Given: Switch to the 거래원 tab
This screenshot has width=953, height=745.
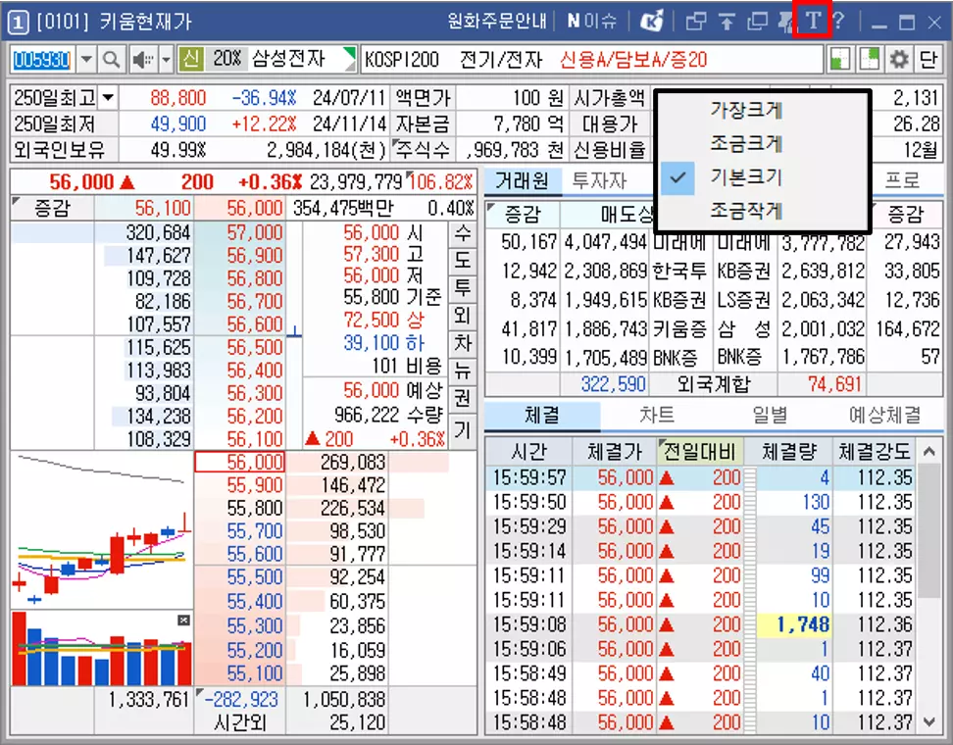Looking at the screenshot, I should point(523,181).
